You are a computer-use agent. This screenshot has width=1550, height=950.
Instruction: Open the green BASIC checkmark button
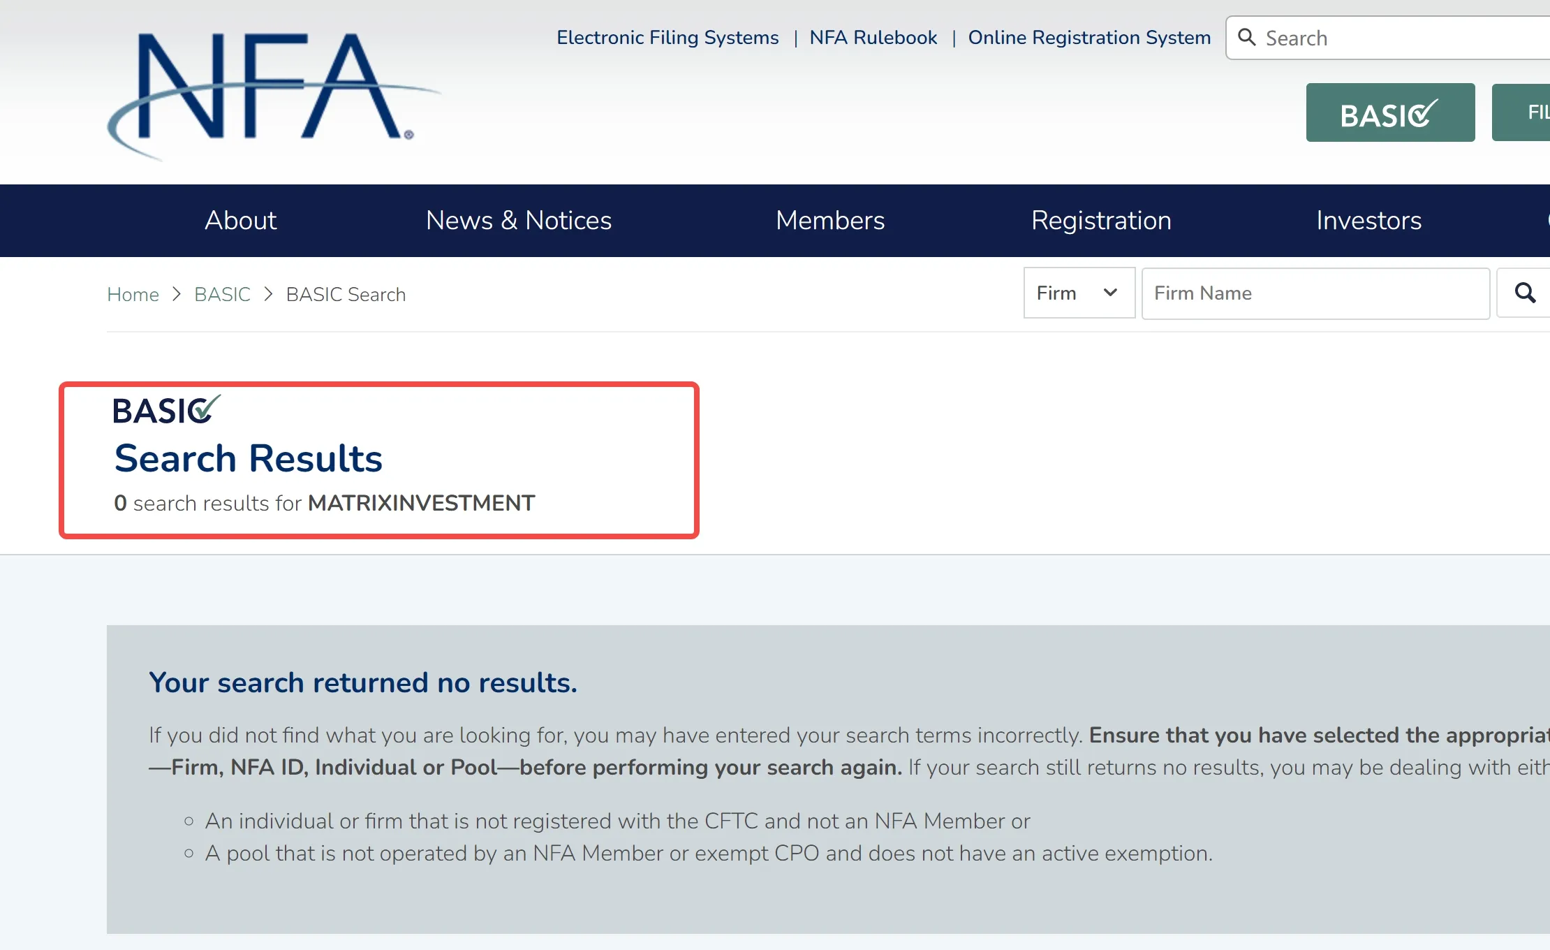[1390, 112]
